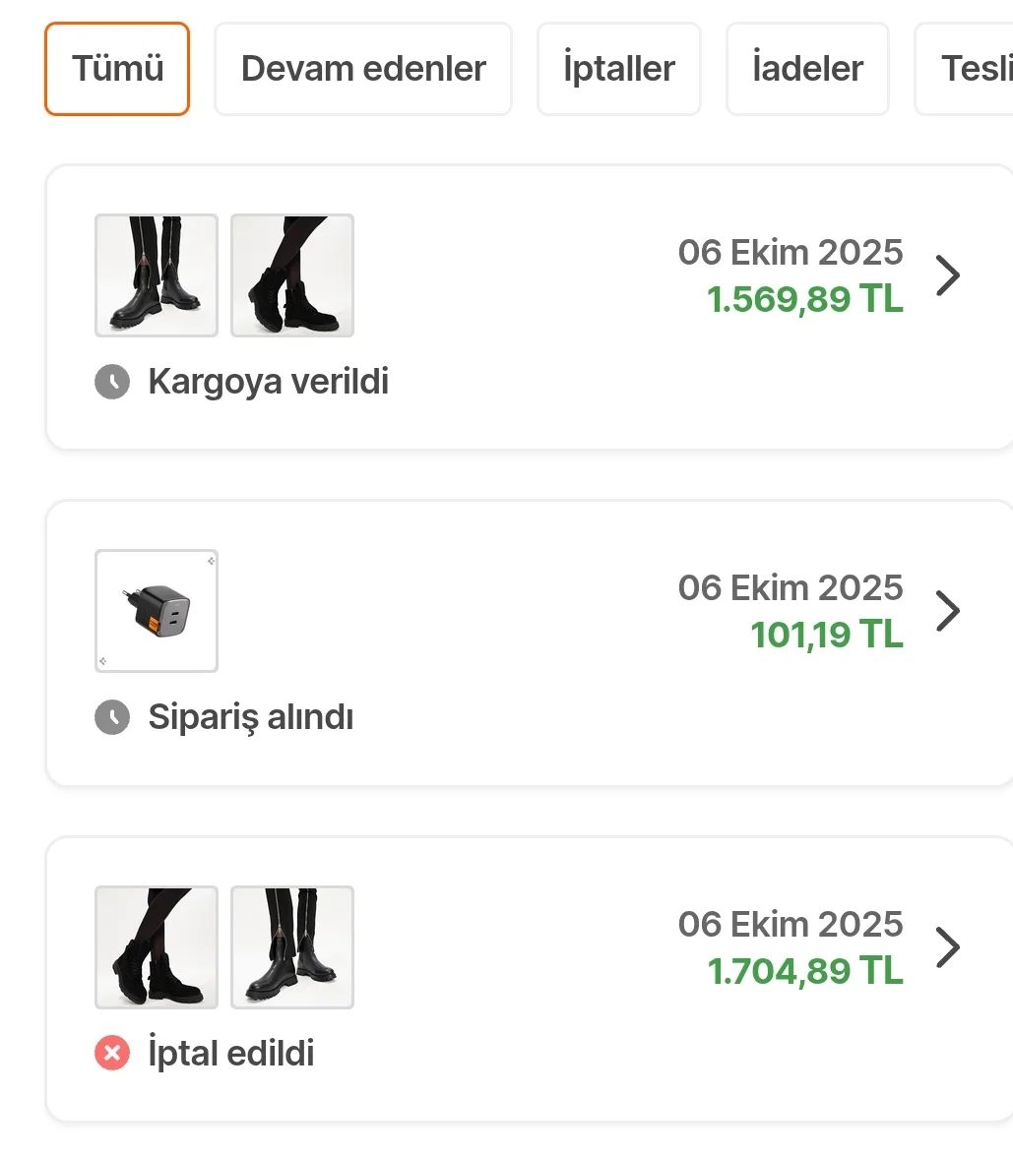1013x1156 pixels.
Task: Select the Tümü filter tab
Action: tap(117, 69)
